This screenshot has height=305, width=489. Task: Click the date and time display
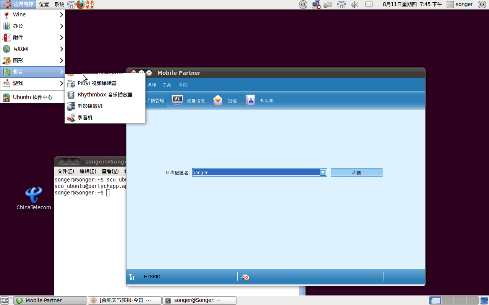tap(412, 5)
